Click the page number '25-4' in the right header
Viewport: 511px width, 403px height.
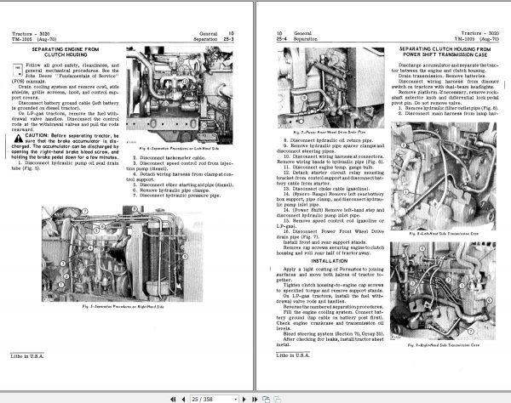(x=280, y=39)
